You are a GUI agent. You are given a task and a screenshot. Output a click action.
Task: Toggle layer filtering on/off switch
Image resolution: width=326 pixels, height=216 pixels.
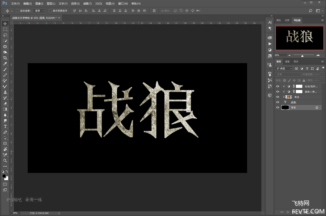click(x=323, y=68)
